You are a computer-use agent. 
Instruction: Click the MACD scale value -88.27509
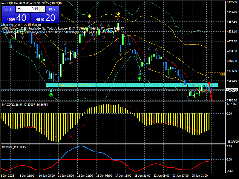click(x=232, y=142)
